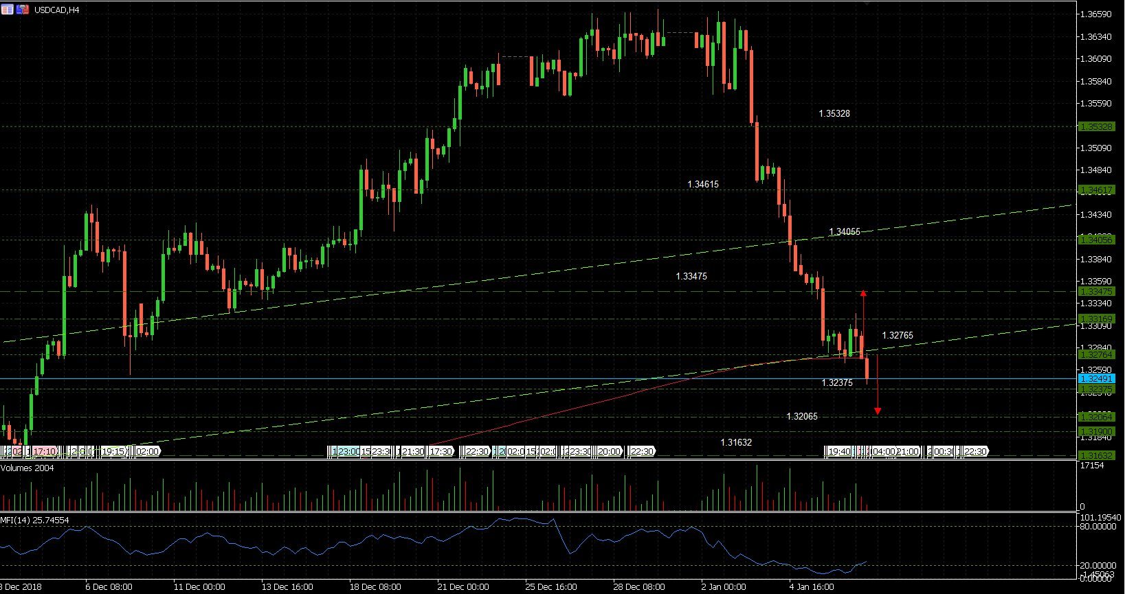1125x594 pixels.
Task: Click the 28 Dec 08:00 time axis label
Action: pos(639,586)
